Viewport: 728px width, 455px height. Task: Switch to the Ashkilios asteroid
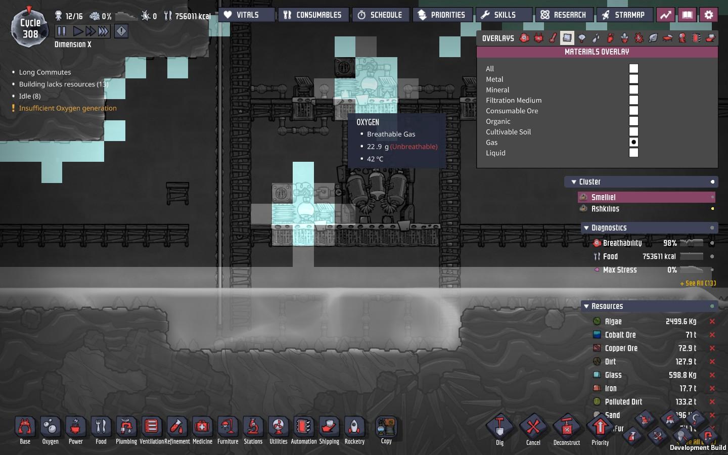(605, 209)
